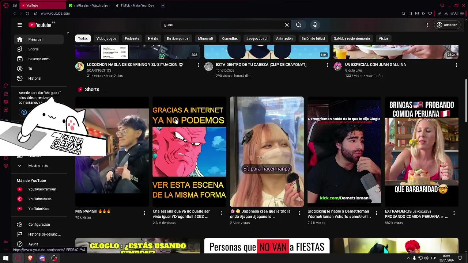The image size is (468, 263).
Task: Open options for ESTA DENTRO DE TU CABEZA video
Action: tap(327, 65)
